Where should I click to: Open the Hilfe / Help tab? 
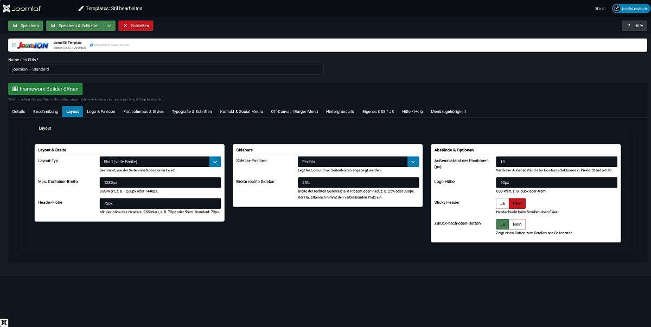click(x=412, y=112)
